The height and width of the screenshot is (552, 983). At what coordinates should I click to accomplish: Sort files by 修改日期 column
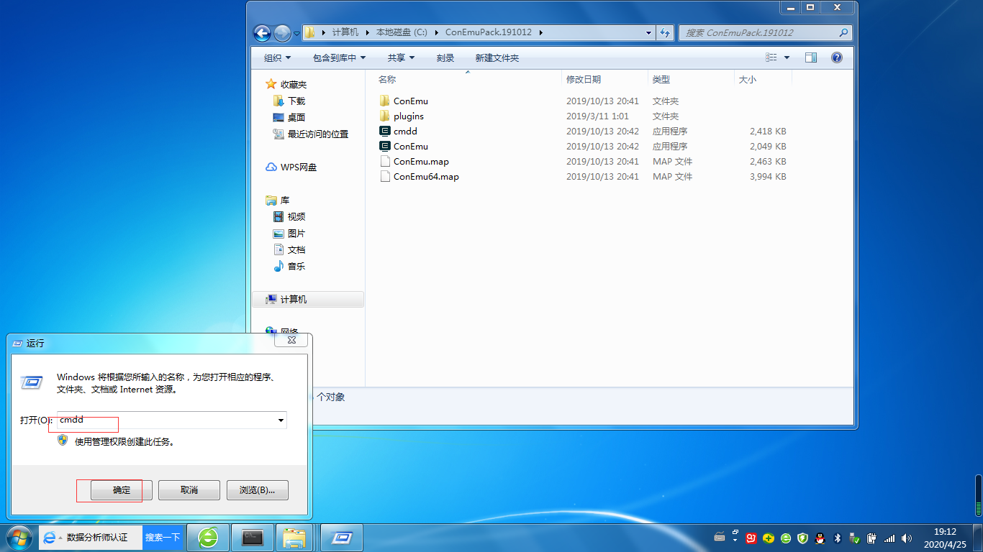pos(604,79)
